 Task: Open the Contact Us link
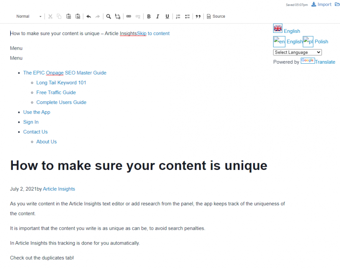[36, 132]
